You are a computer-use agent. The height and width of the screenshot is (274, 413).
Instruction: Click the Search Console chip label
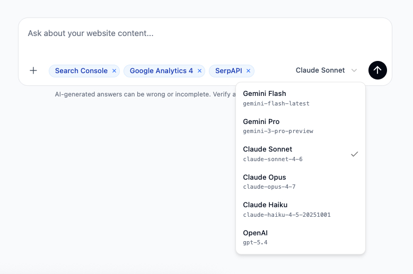pyautogui.click(x=81, y=71)
